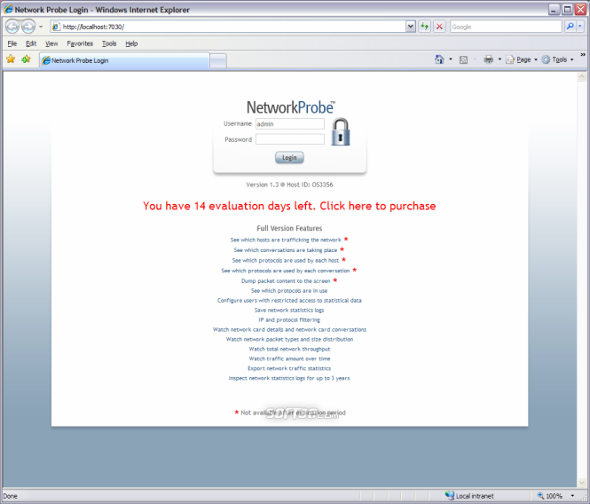The width and height of the screenshot is (590, 504).
Task: Click the evaluation days purchase link
Action: tap(289, 206)
